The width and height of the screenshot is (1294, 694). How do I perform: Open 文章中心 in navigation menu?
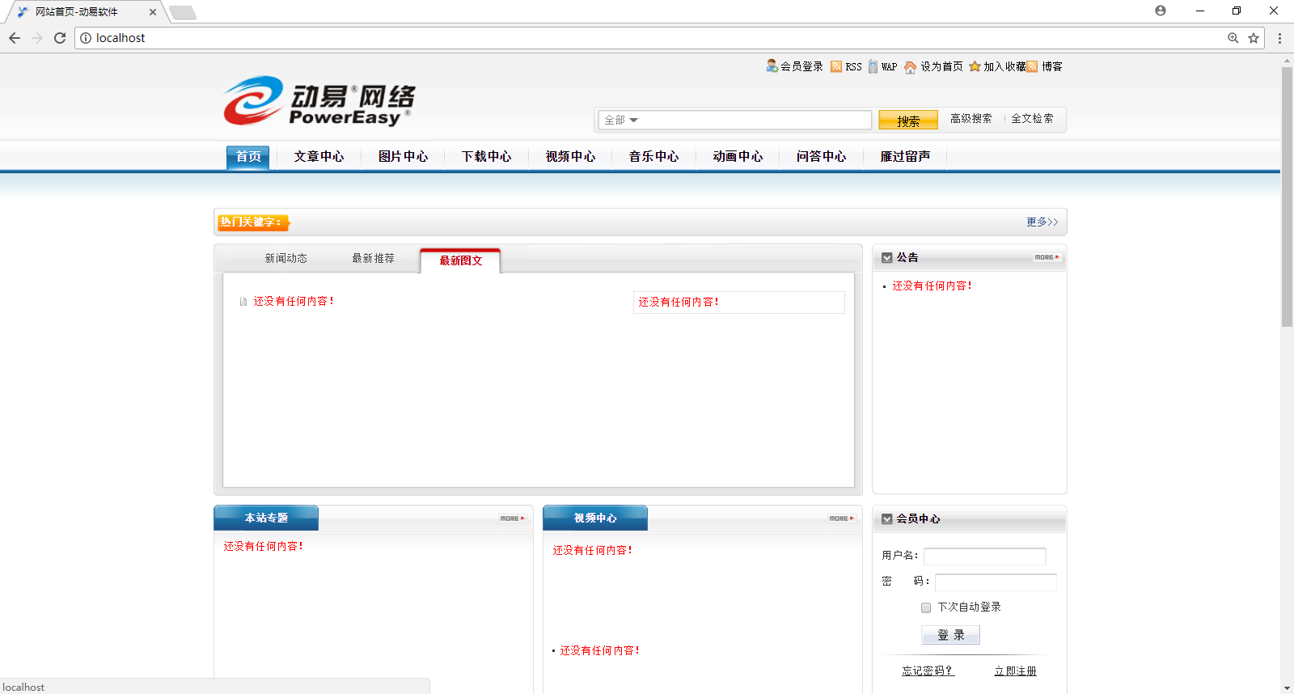[319, 156]
